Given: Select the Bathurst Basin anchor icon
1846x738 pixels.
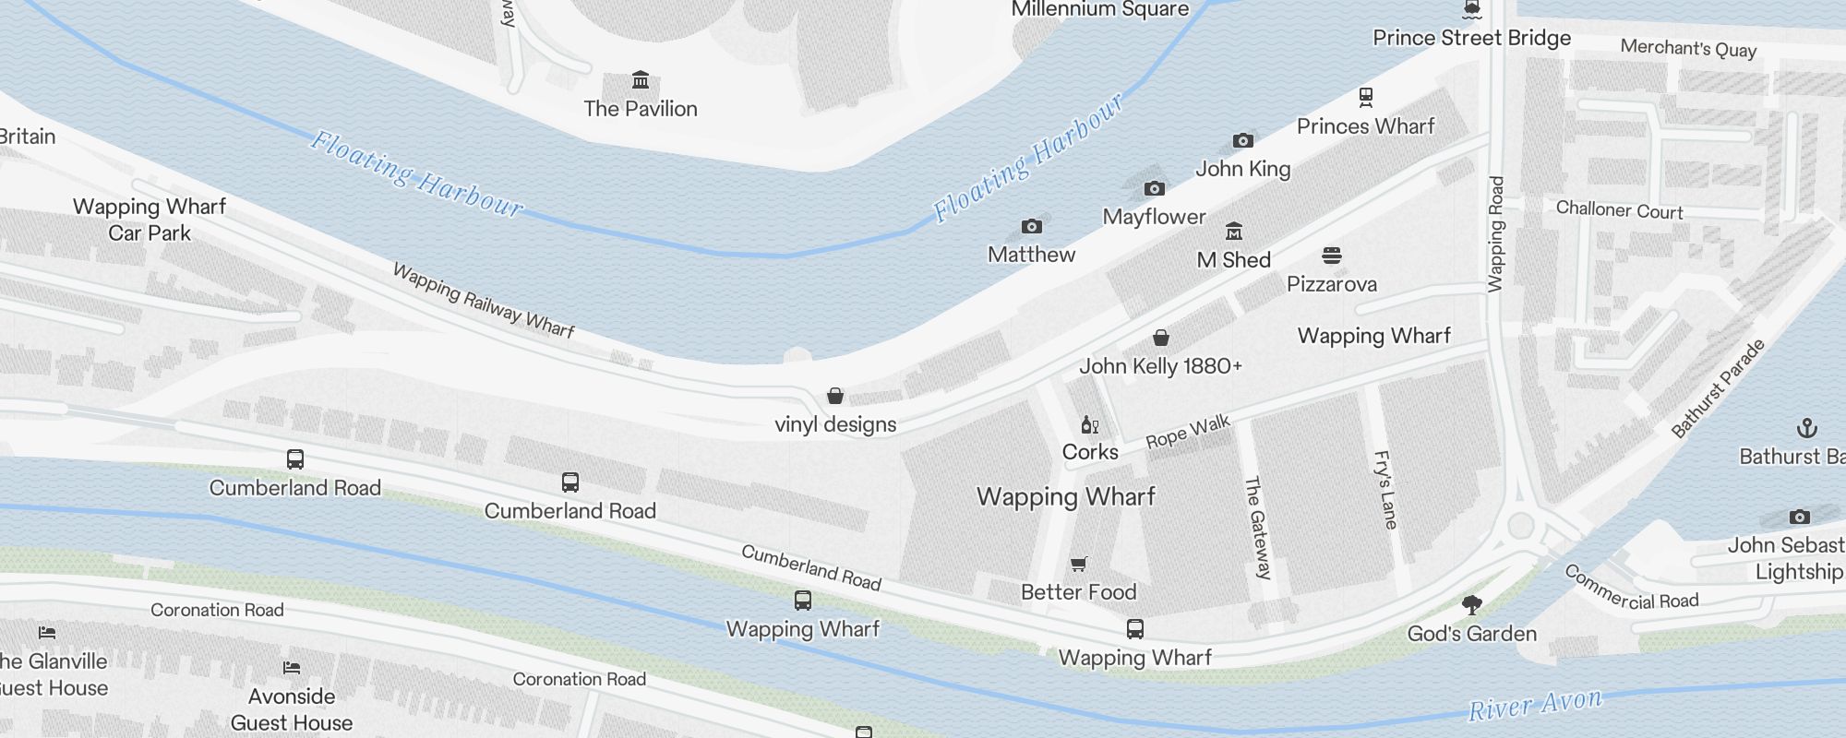Looking at the screenshot, I should 1807,427.
